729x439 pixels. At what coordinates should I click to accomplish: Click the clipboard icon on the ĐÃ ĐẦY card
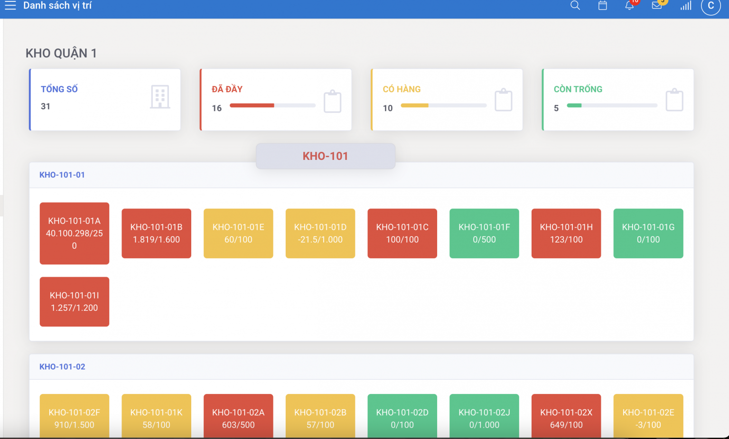(x=333, y=100)
